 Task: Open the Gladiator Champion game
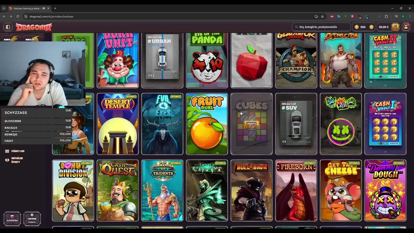pos(296,60)
